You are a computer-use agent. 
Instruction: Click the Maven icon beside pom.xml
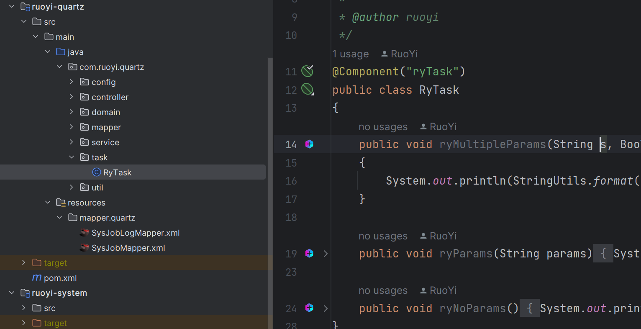[x=36, y=278]
